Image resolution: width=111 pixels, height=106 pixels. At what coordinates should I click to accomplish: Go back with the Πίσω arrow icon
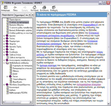[x=15, y=7]
